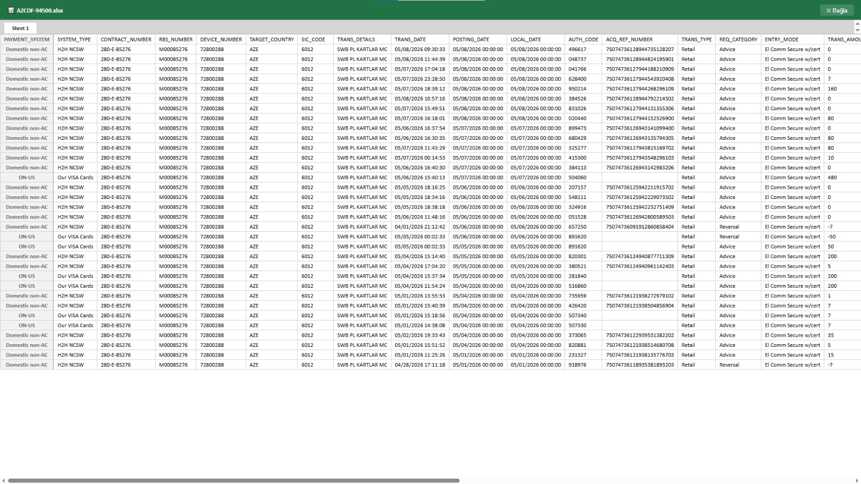
Task: Select auth code cell 231327
Action: 583,355
